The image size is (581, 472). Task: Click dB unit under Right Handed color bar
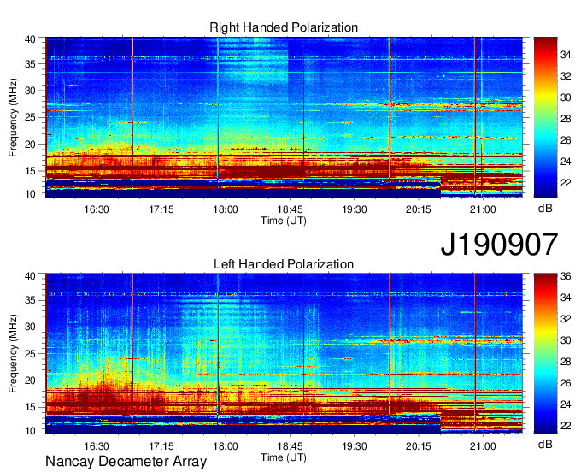(545, 209)
